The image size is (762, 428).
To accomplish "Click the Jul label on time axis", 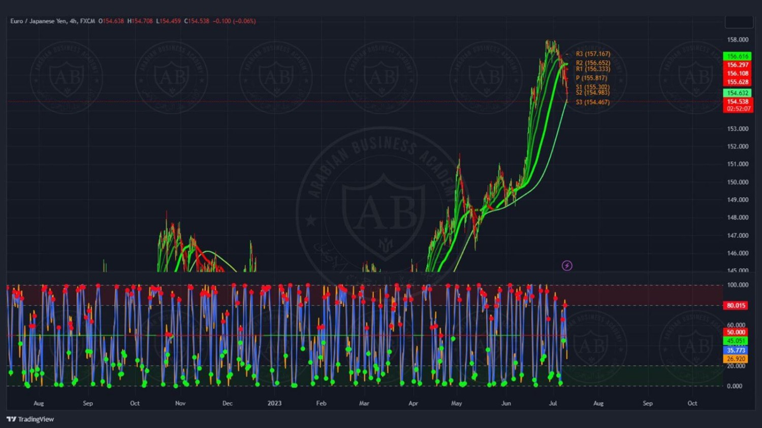I will [x=553, y=403].
